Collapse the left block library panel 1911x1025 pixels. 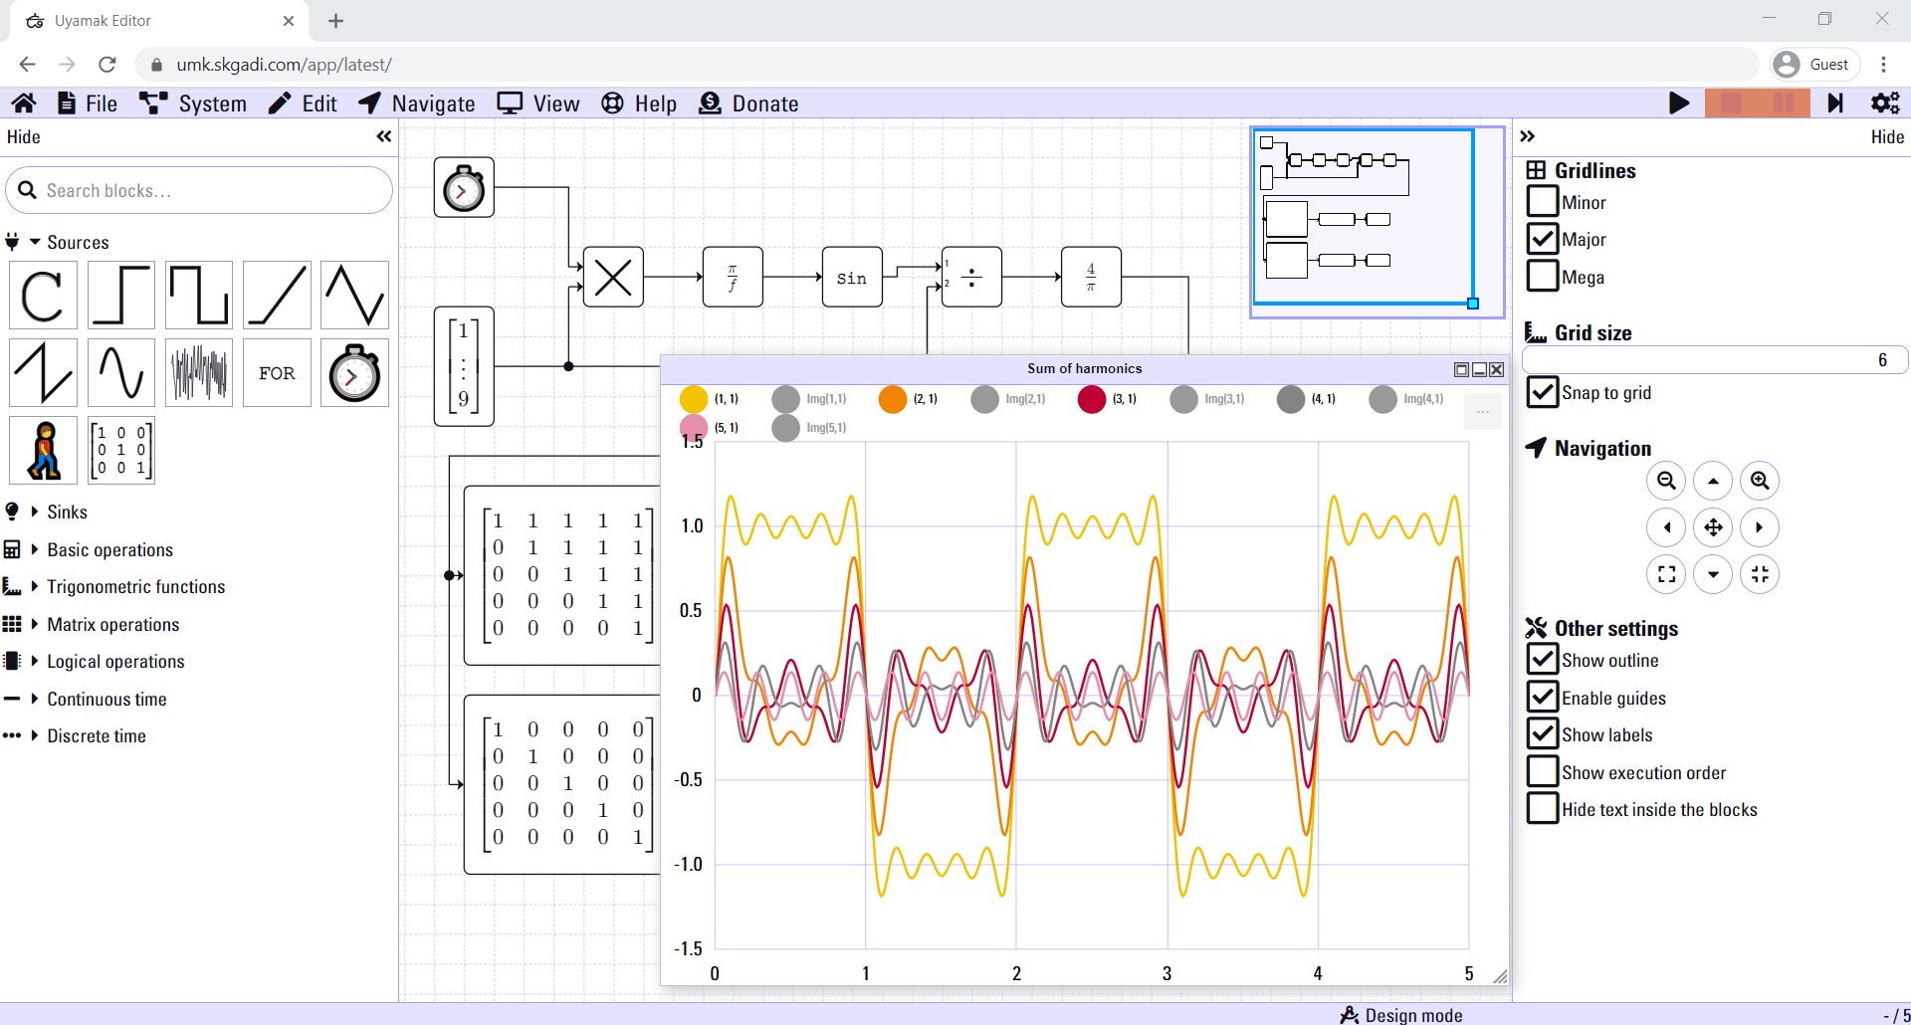(384, 136)
